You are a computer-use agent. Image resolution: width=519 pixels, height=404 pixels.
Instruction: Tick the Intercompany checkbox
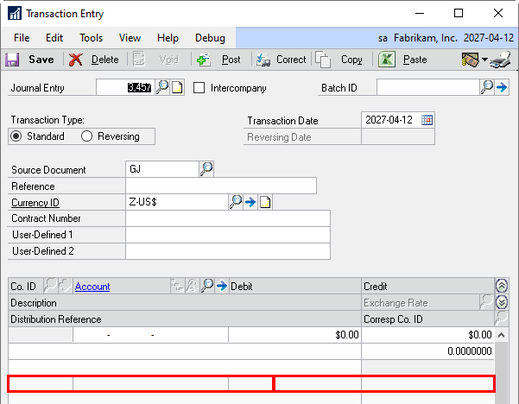[x=199, y=88]
